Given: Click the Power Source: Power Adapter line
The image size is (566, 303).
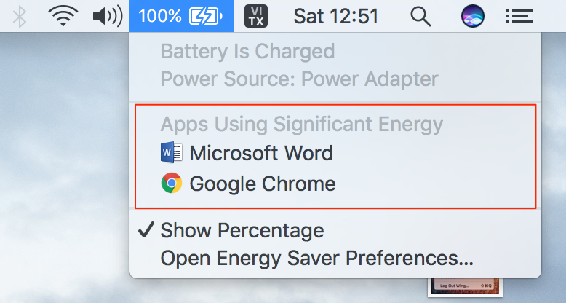Looking at the screenshot, I should pos(299,79).
